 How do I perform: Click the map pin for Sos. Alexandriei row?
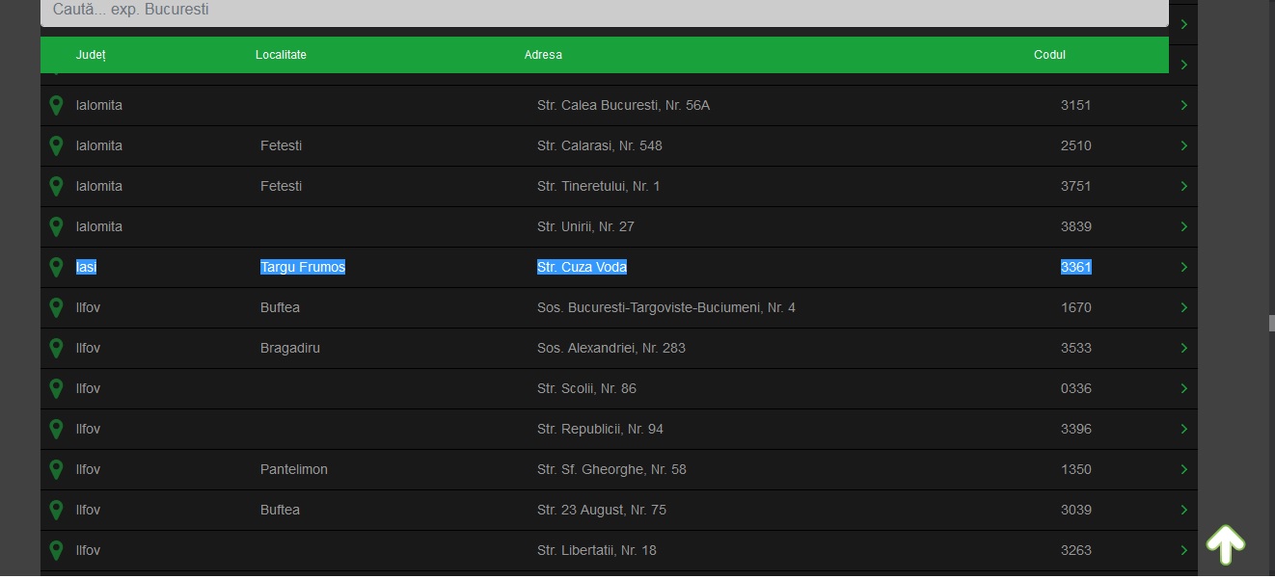coord(56,348)
